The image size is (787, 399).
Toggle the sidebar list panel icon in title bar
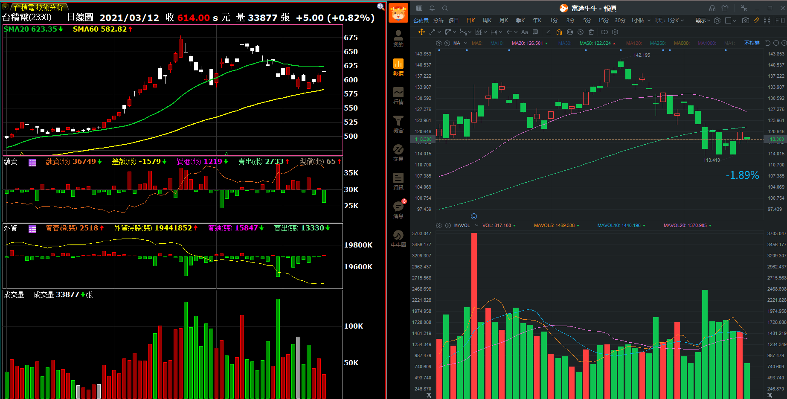(x=419, y=8)
